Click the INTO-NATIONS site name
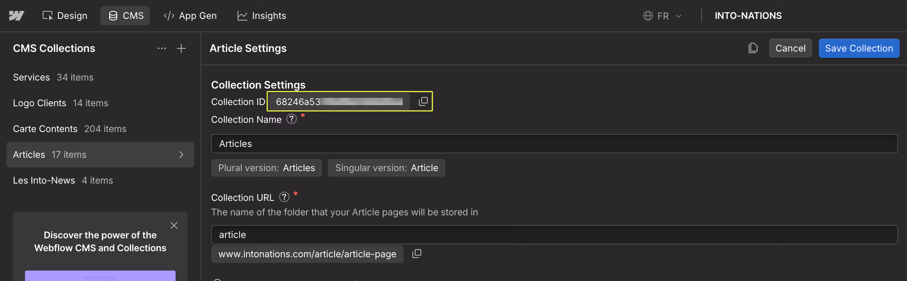 [x=748, y=16]
